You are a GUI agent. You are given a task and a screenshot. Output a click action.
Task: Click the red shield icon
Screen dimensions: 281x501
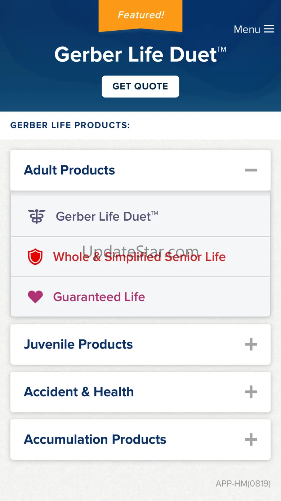pos(35,257)
